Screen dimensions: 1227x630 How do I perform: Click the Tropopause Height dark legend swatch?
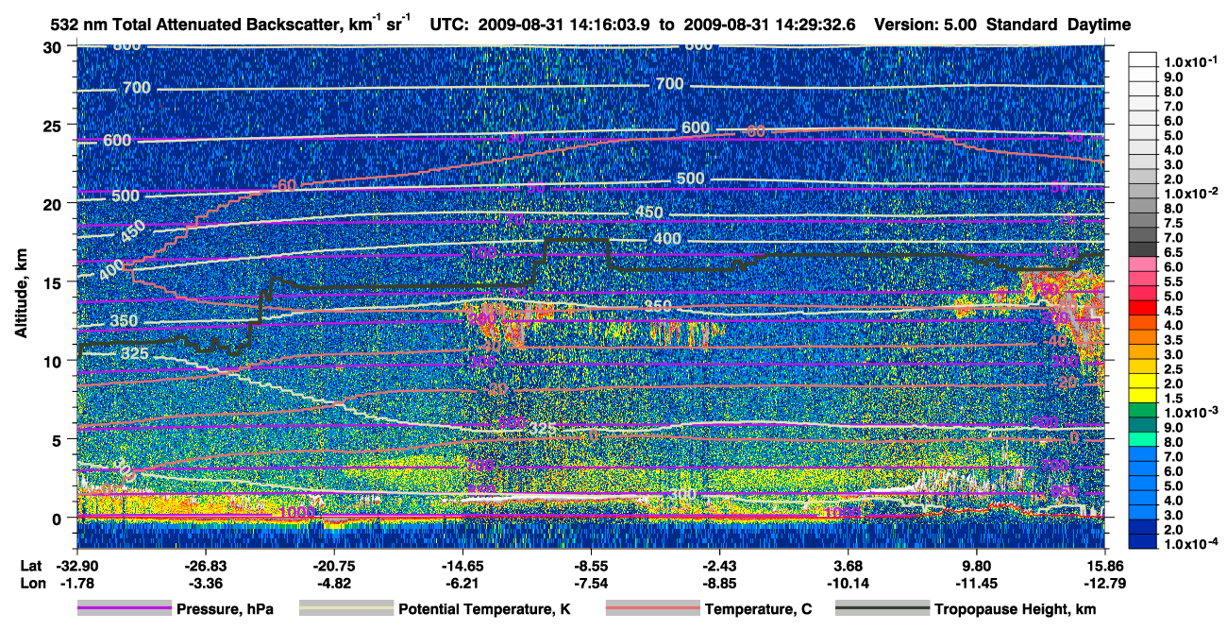pyautogui.click(x=882, y=610)
